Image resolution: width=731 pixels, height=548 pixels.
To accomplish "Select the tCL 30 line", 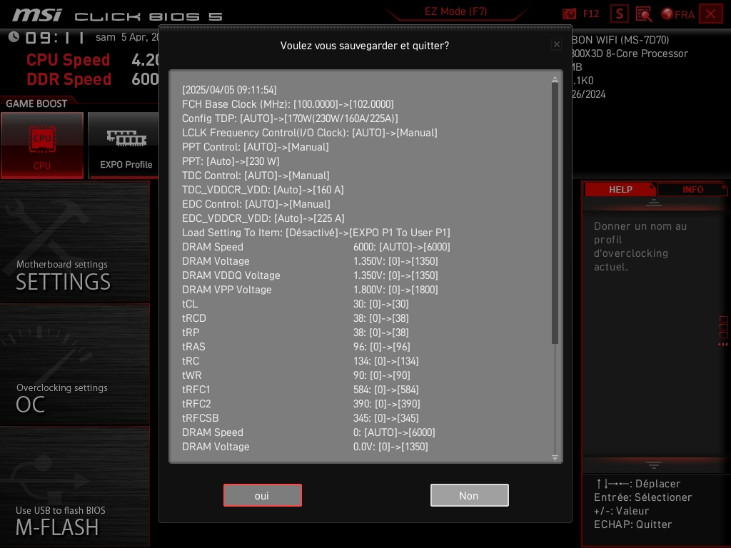I will click(x=296, y=304).
